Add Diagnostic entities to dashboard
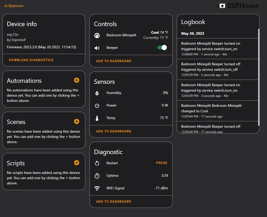The width and height of the screenshot is (267, 217). [x=113, y=202]
